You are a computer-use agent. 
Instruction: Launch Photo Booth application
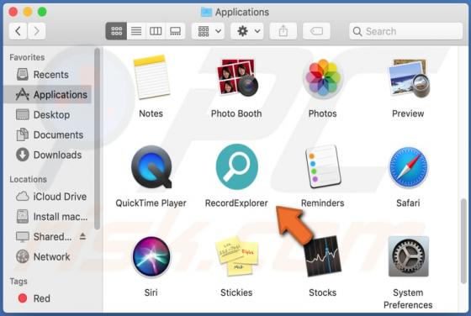coord(237,77)
